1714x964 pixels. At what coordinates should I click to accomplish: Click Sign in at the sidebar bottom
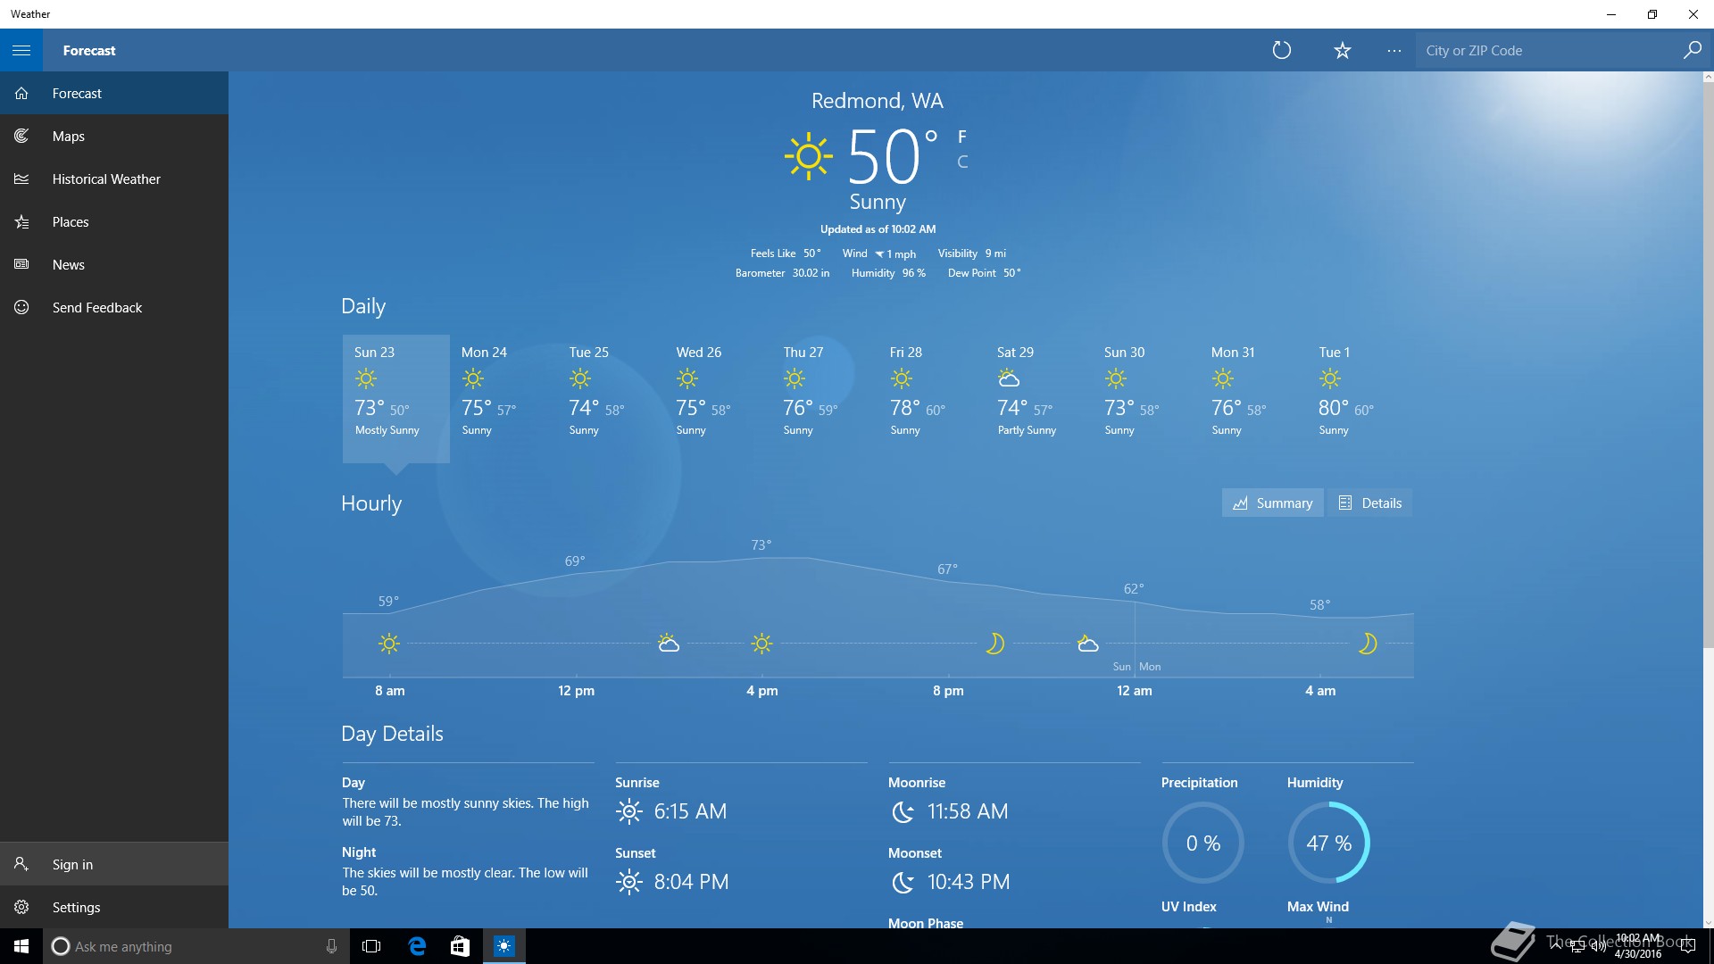(x=114, y=864)
